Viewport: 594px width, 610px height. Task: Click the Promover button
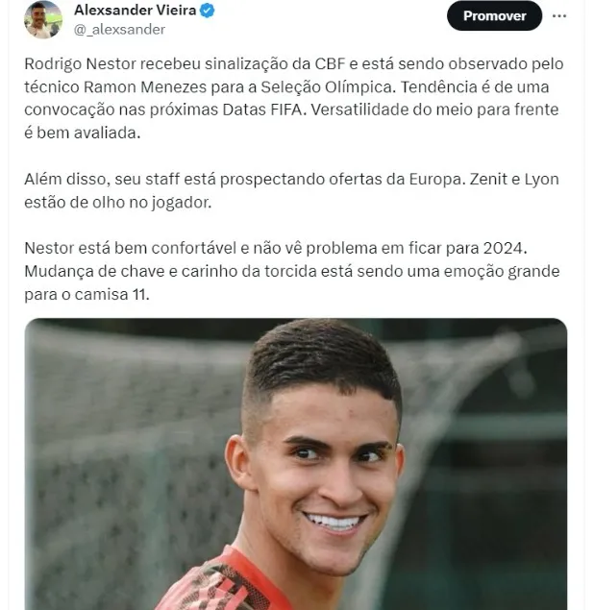[494, 16]
